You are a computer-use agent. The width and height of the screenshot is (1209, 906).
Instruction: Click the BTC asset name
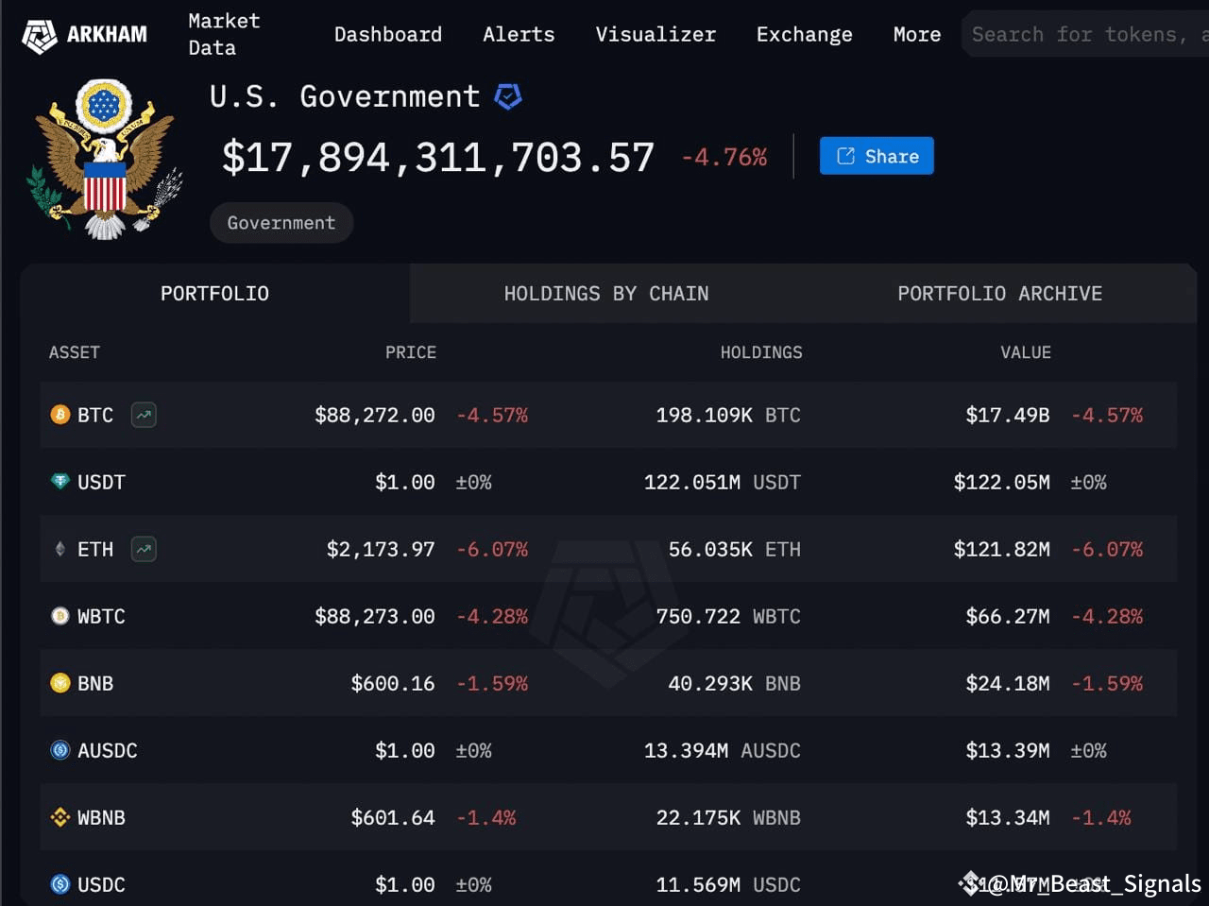pyautogui.click(x=95, y=415)
